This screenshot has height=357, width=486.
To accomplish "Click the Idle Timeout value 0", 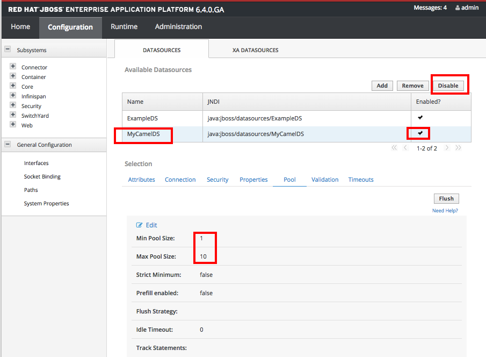I will click(201, 330).
